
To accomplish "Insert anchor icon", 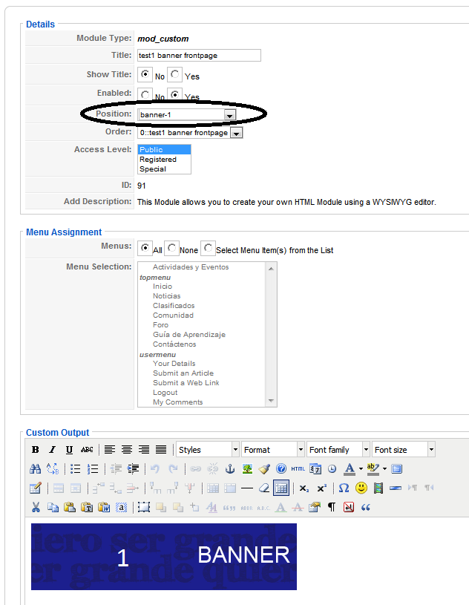I will point(230,469).
